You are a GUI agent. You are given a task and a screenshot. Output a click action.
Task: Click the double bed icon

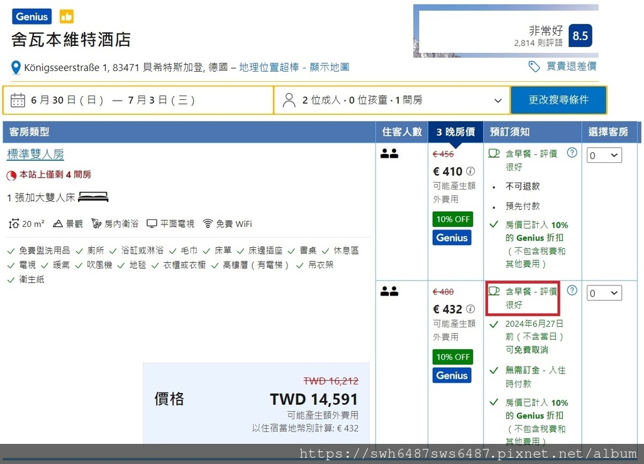click(x=93, y=197)
